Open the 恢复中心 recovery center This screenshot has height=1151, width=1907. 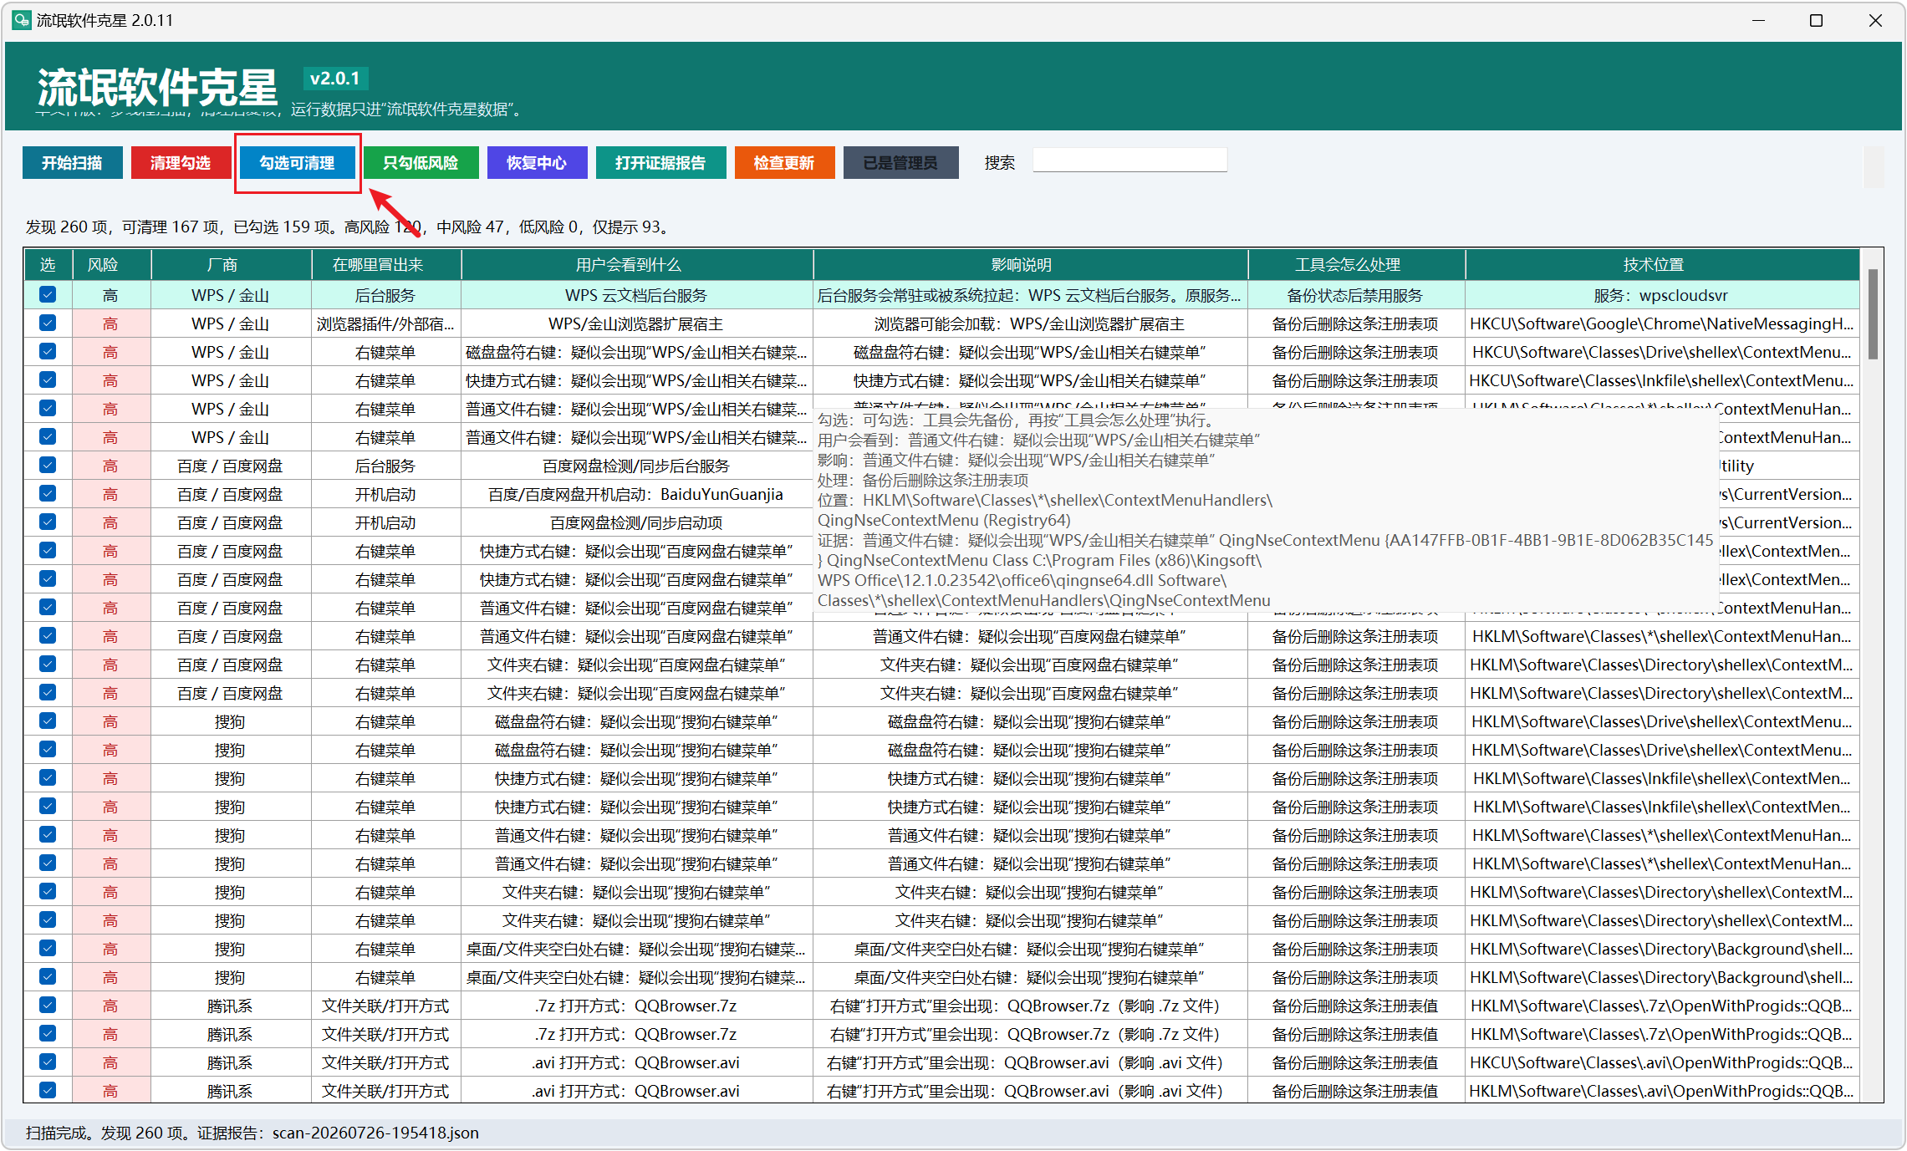coord(537,163)
